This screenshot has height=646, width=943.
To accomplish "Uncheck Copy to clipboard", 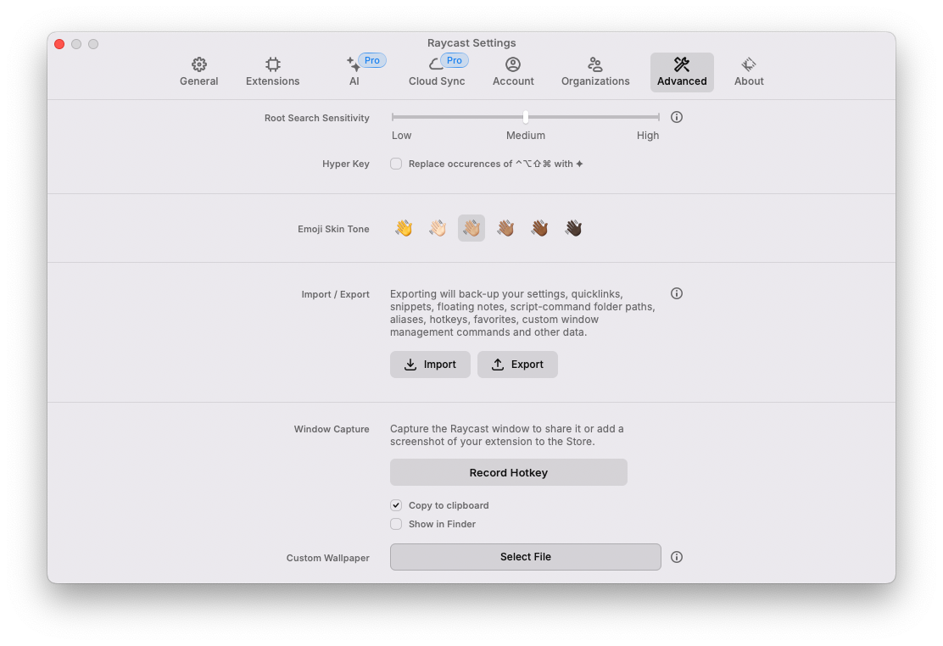I will coord(396,505).
